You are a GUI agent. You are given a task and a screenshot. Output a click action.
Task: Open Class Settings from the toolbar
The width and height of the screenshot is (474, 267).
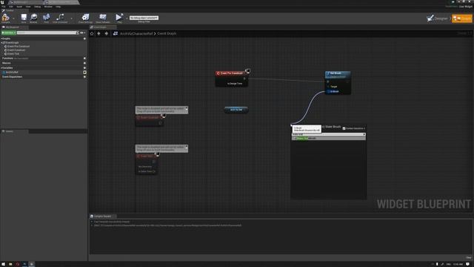[86, 18]
